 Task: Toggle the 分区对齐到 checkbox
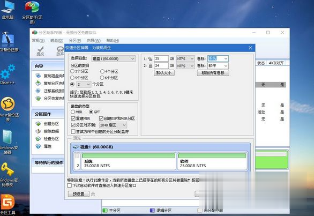[x=73, y=125]
